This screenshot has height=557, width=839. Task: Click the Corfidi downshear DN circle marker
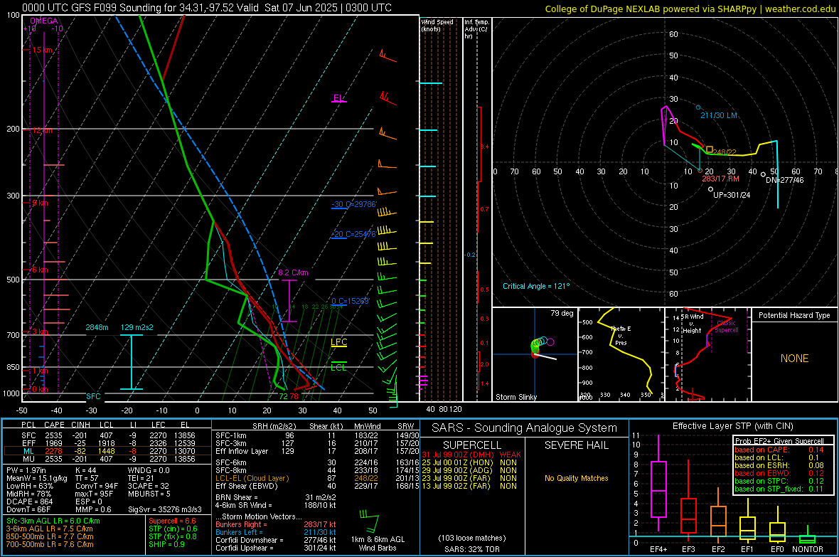[763, 174]
